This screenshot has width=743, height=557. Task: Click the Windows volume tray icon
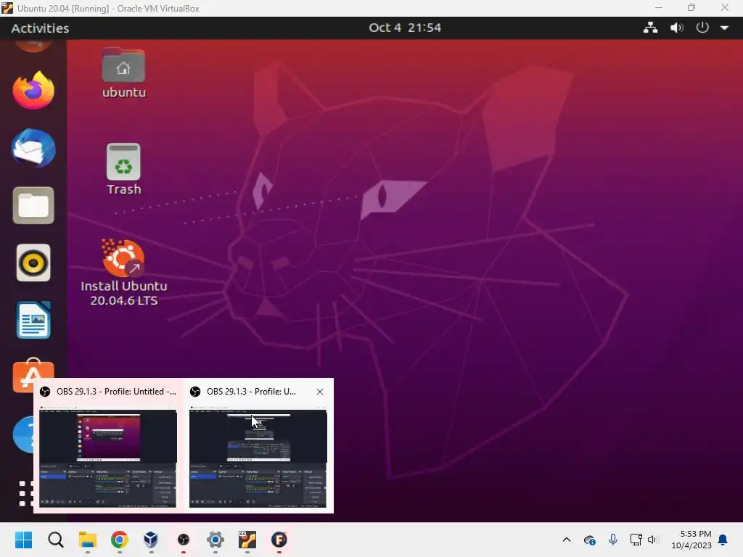tap(652, 540)
